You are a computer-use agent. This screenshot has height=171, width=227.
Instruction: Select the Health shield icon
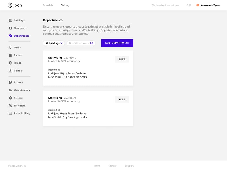(10, 63)
